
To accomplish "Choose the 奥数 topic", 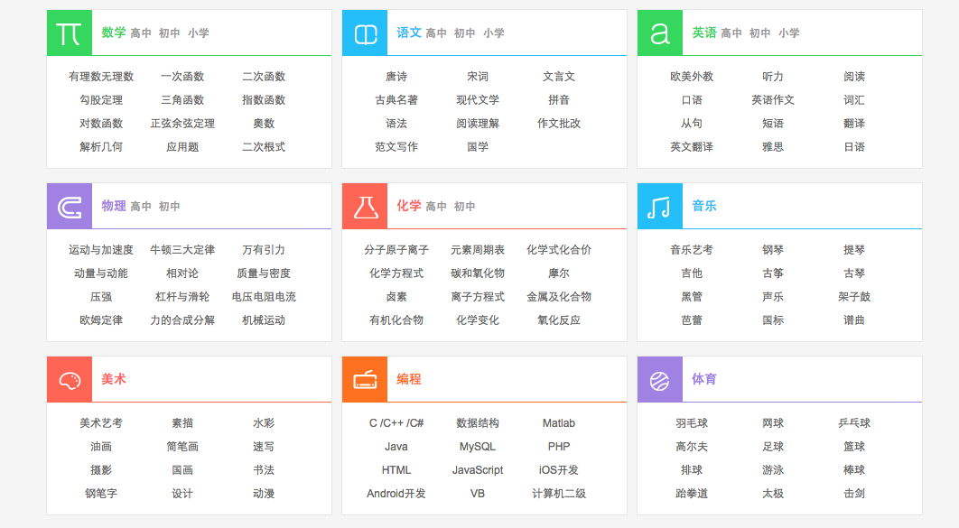I will (x=264, y=124).
